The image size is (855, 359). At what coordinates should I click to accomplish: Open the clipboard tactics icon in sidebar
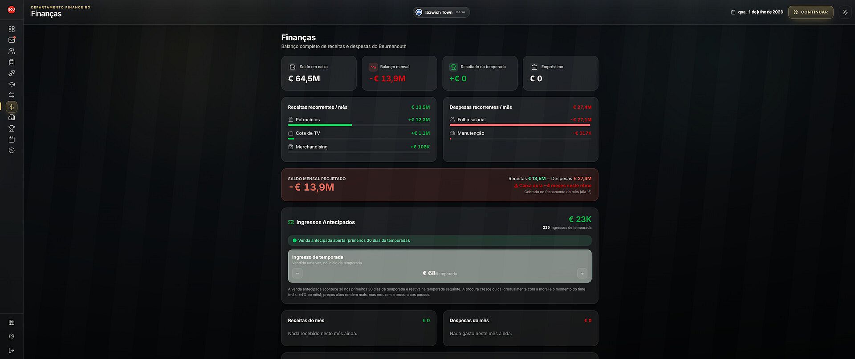(12, 62)
